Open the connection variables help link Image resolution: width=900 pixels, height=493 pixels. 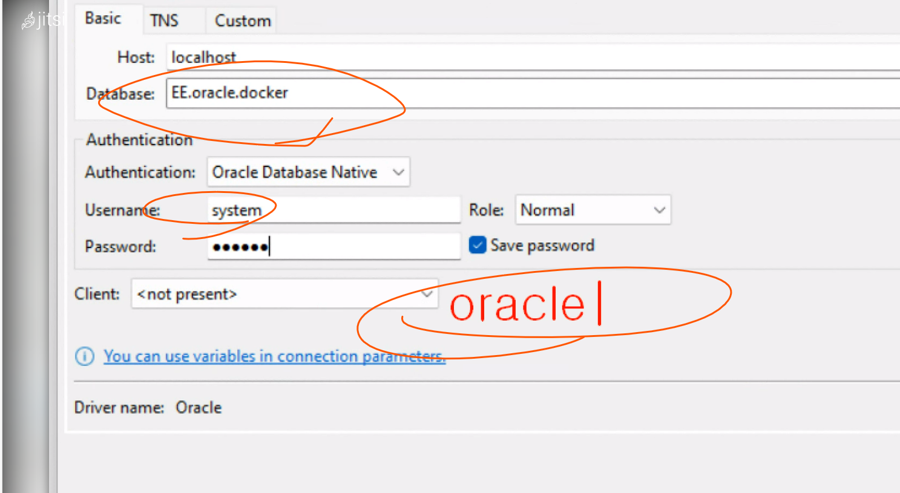pos(275,356)
